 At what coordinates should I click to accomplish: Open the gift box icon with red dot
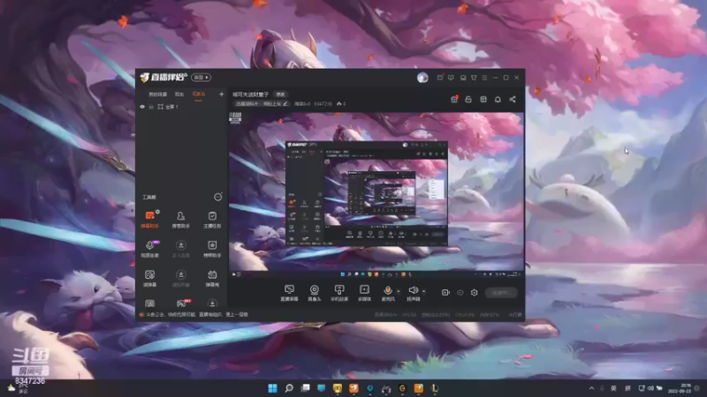(x=454, y=100)
